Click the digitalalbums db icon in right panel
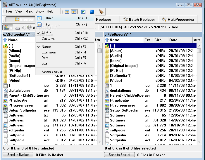Screen dimensions: 205x160 (x=107, y=91)
